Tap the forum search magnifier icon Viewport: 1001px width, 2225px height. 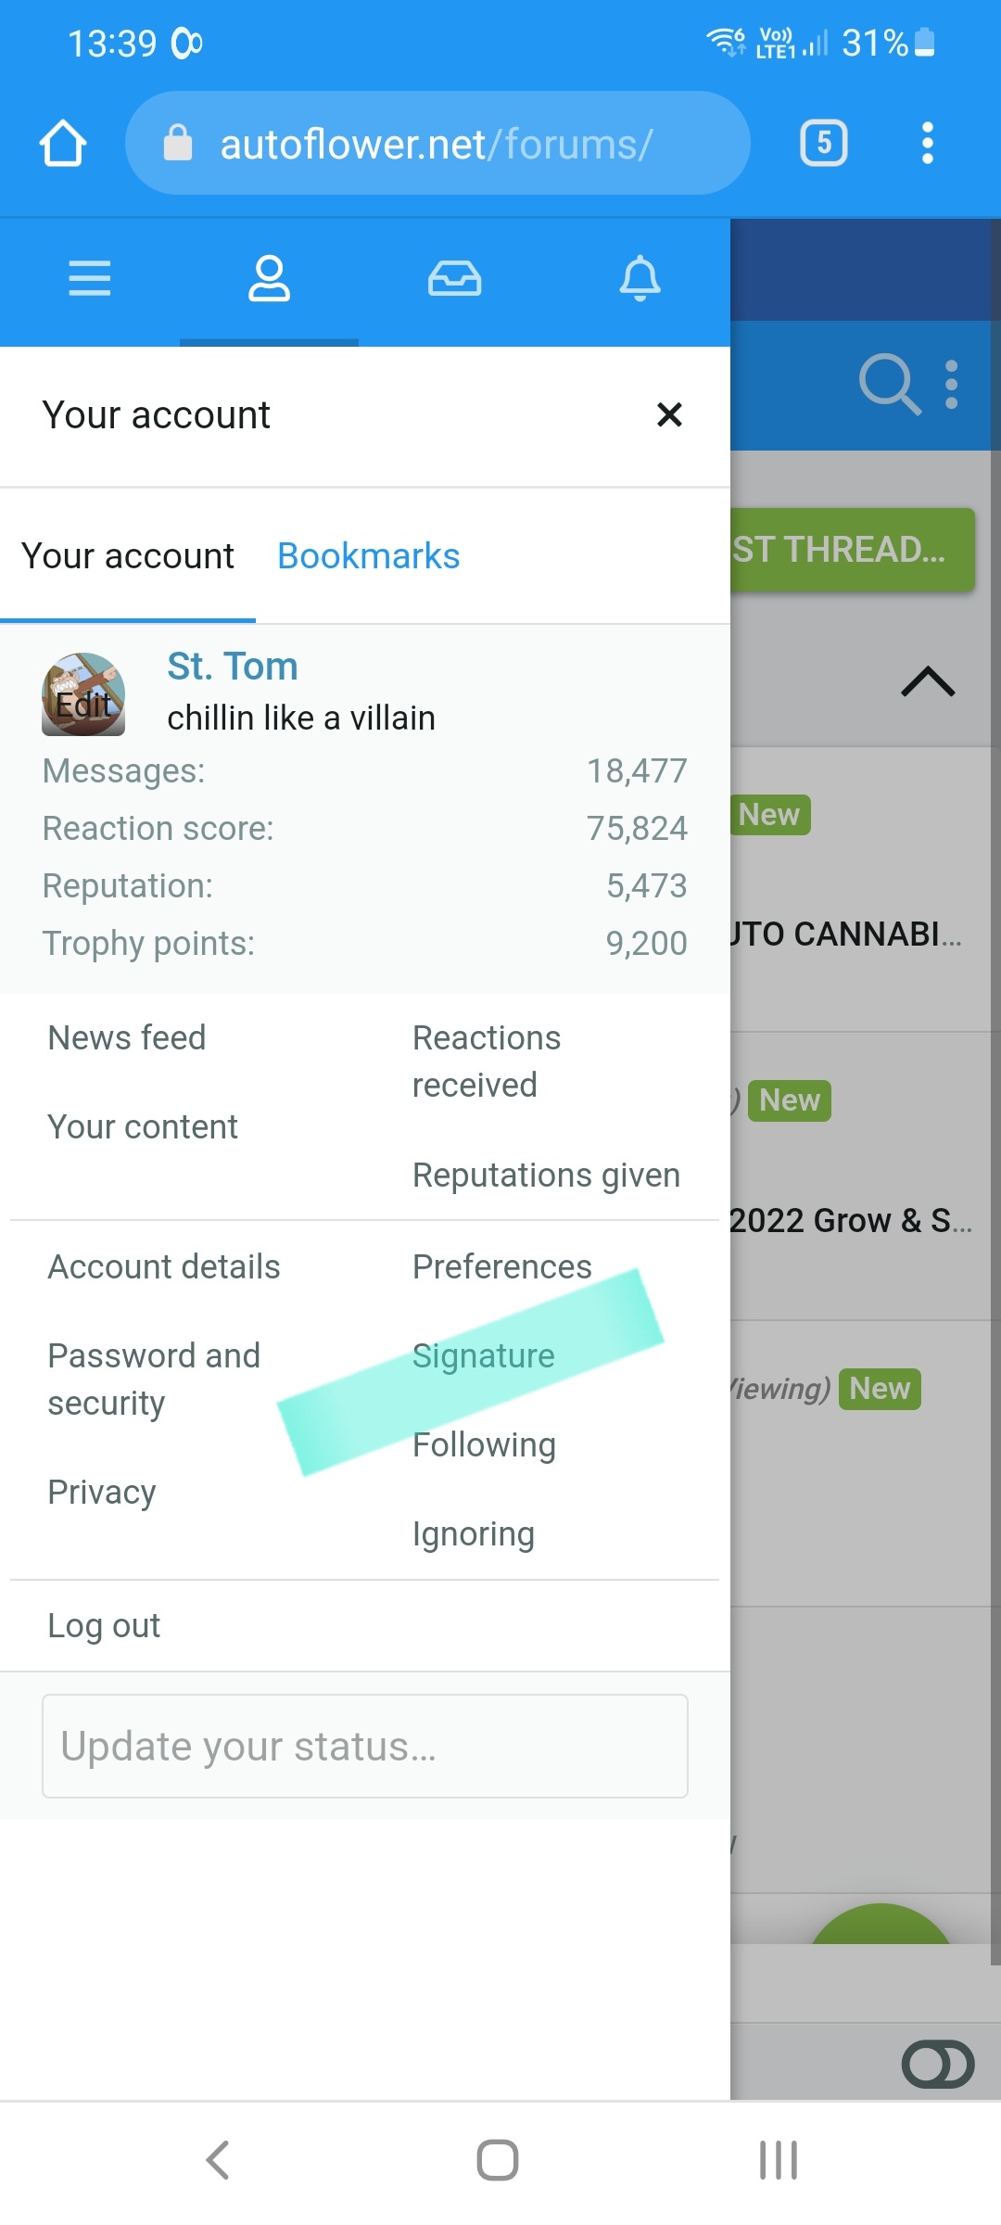click(888, 384)
